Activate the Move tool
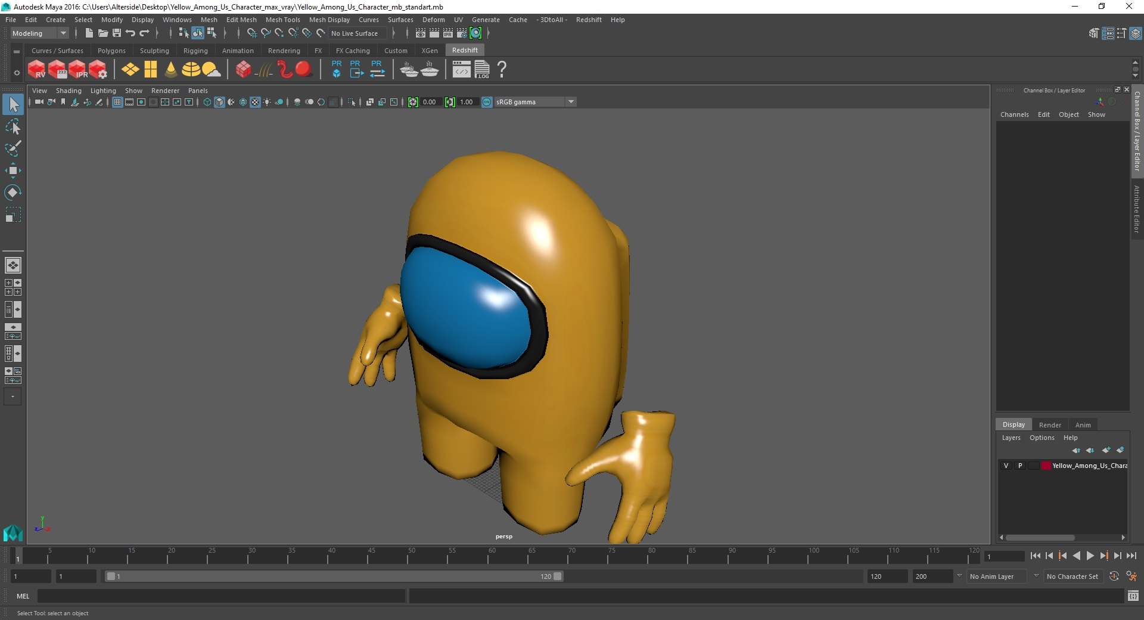The image size is (1144, 620). [13, 170]
